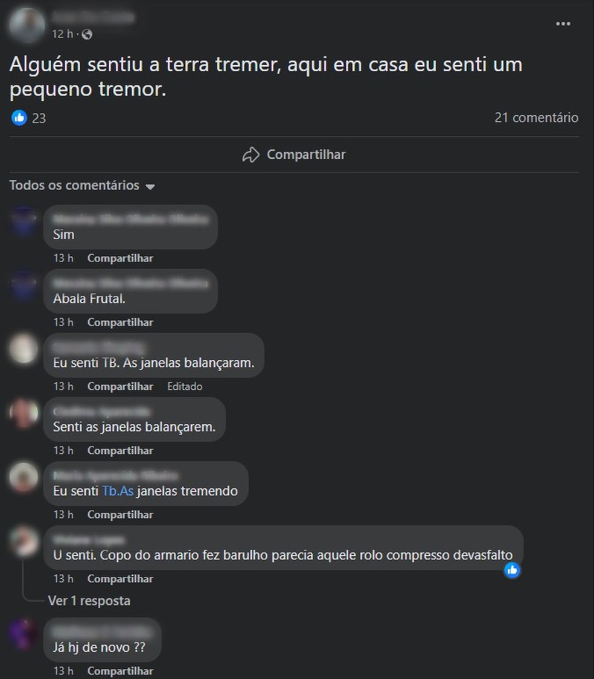Screen dimensions: 594x679
Task: Open the '21 comentário' comments count
Action: pyautogui.click(x=537, y=118)
